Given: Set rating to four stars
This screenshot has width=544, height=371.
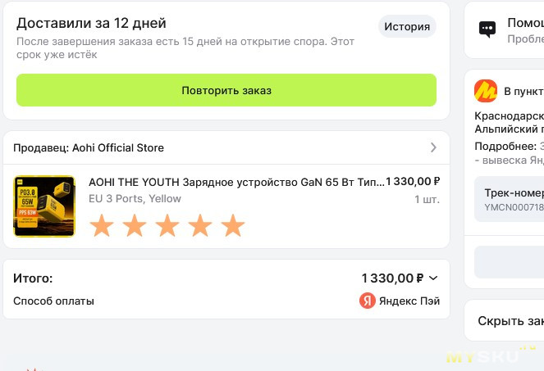Looking at the screenshot, I should [x=200, y=225].
